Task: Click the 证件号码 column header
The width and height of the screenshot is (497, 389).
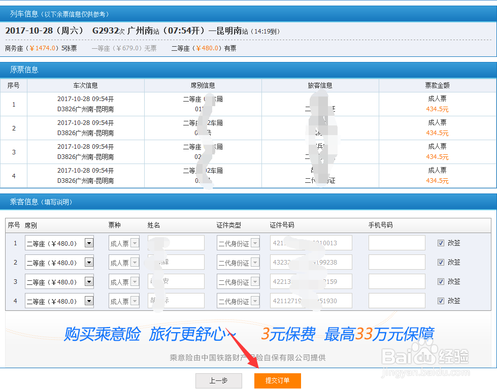Action: click(x=282, y=225)
